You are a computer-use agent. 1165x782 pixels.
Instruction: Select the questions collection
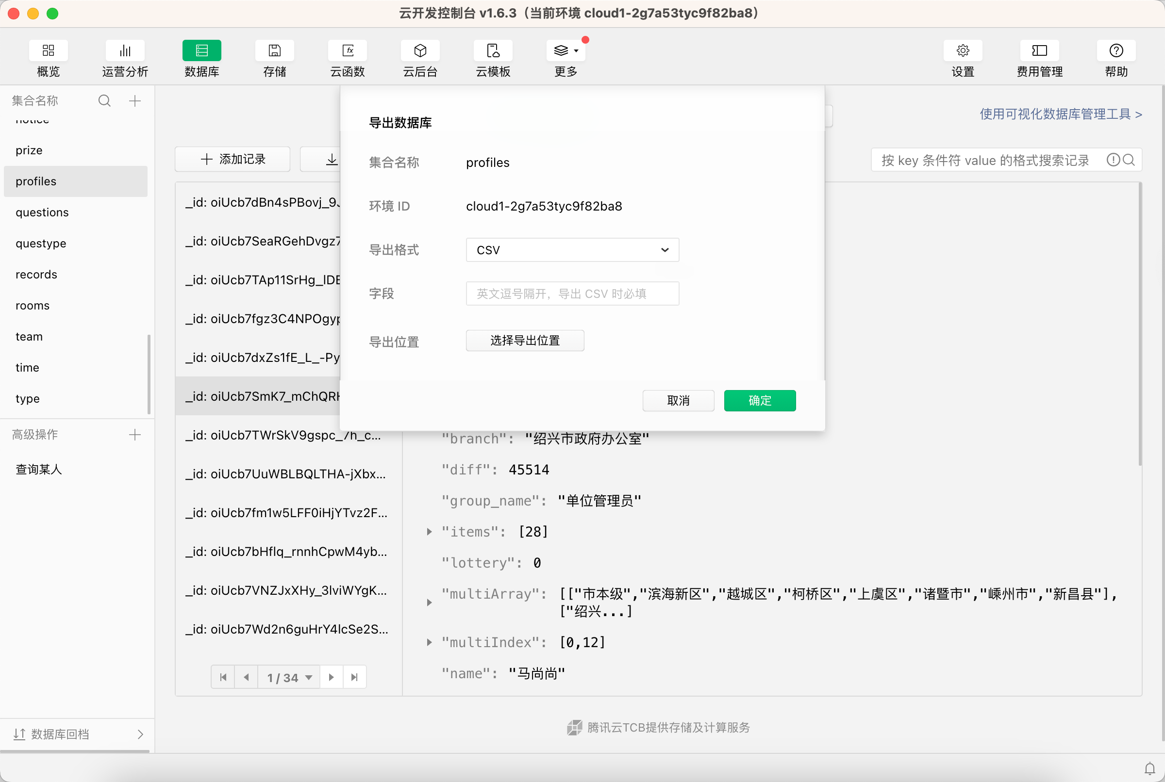click(x=42, y=212)
